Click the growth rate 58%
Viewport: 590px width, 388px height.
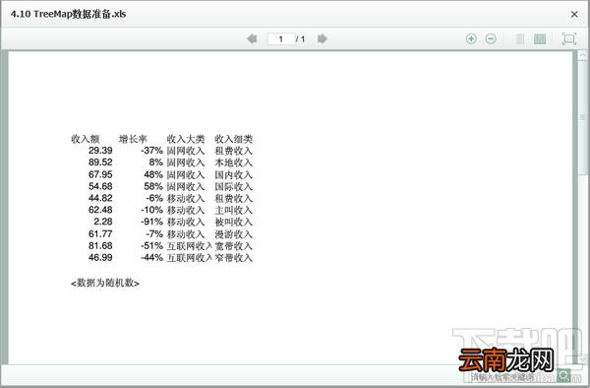click(153, 186)
